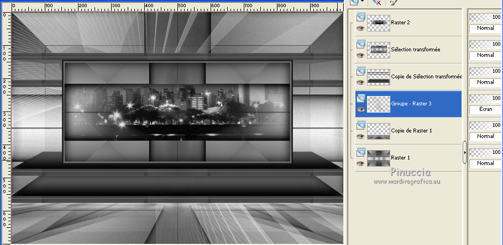
Task: Click the opacity slider of Groupe - Raster 3
Action: pos(486,98)
